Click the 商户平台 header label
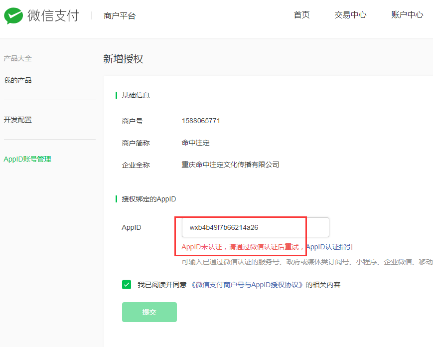Screen dimensions: 433x347 (x=120, y=16)
